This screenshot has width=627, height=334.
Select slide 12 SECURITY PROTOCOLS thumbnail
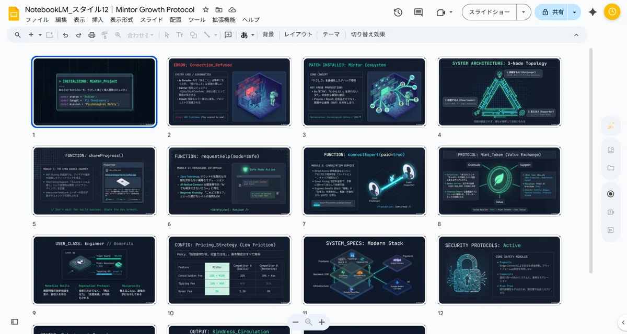point(500,270)
